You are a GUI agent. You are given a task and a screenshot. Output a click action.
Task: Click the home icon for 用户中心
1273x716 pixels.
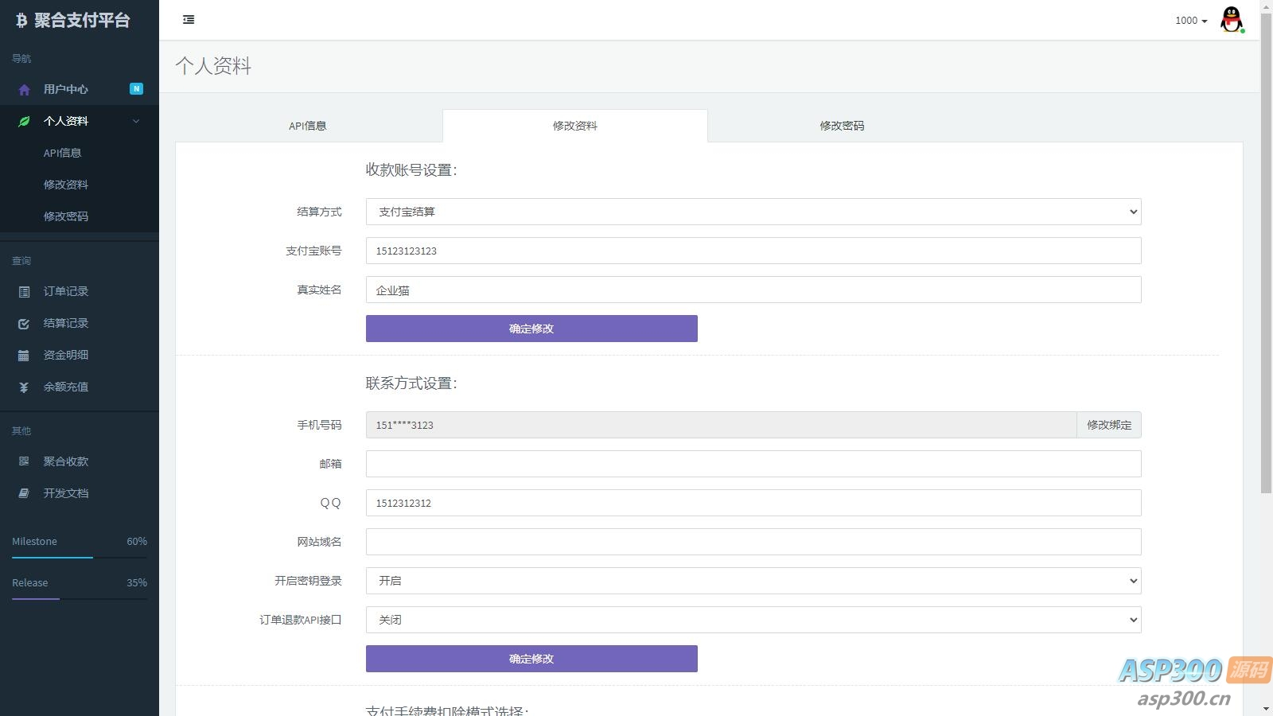24,90
